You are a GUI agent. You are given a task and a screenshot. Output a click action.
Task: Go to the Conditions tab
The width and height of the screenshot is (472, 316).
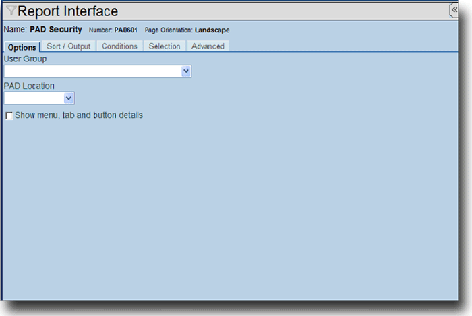tap(119, 46)
